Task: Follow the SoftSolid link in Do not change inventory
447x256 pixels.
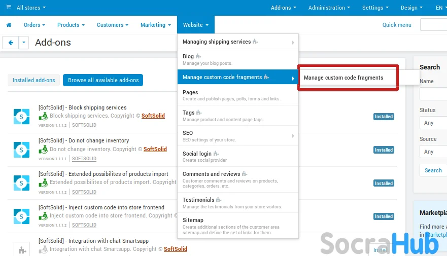Action: (155, 149)
